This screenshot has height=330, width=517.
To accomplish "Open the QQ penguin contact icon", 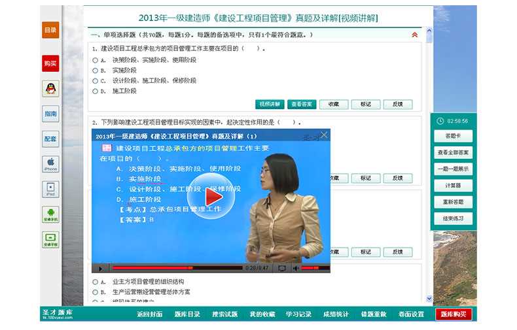I will click(x=50, y=88).
